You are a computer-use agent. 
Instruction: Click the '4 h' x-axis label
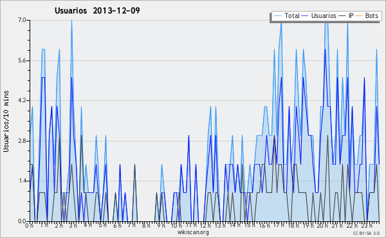tap(88, 225)
